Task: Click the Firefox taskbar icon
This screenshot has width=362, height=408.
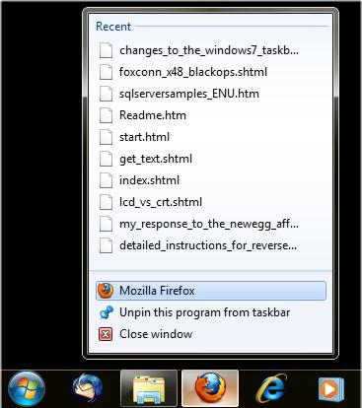Action: click(x=210, y=389)
